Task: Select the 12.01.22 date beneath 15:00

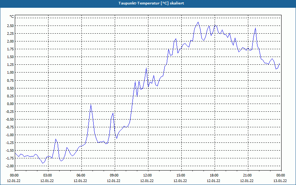Action: pyautogui.click(x=180, y=181)
